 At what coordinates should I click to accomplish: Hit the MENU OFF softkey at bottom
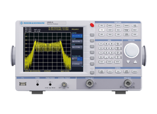(92, 73)
